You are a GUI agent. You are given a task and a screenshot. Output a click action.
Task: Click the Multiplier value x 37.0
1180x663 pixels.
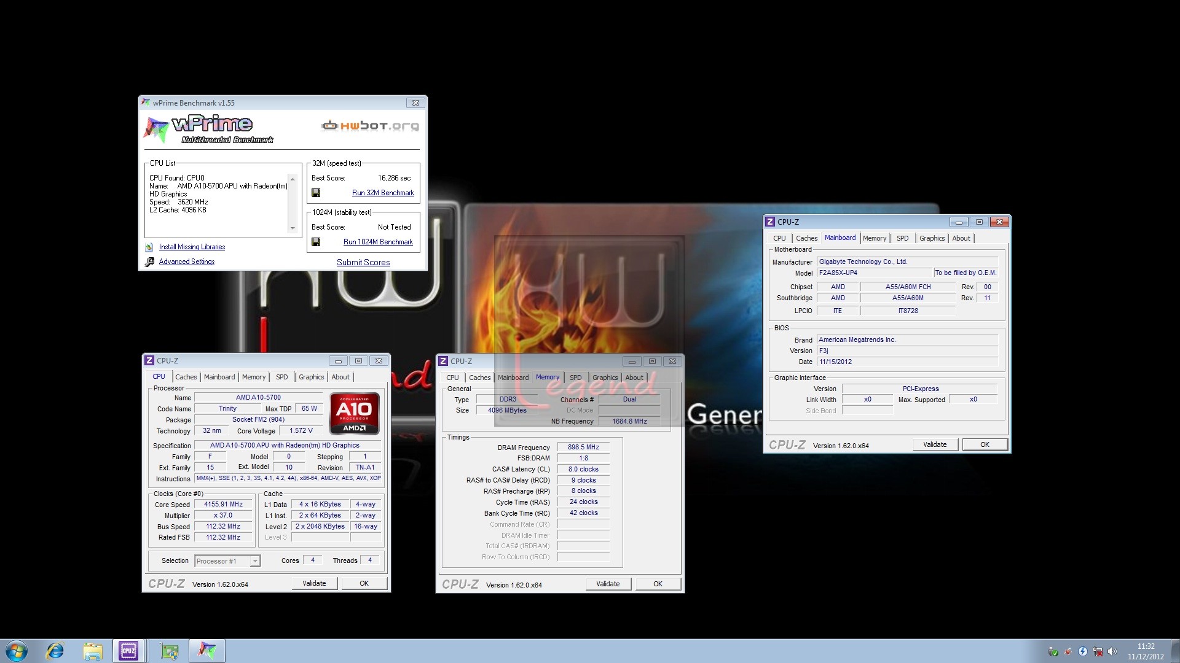(x=223, y=515)
